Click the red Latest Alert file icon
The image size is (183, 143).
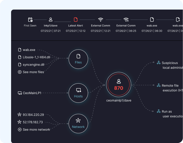click(x=76, y=20)
